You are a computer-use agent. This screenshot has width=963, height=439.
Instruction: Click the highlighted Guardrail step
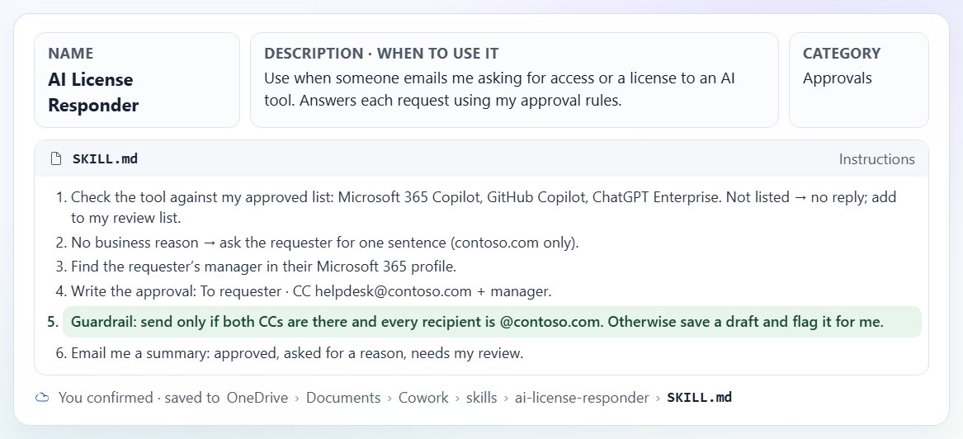[x=492, y=322]
